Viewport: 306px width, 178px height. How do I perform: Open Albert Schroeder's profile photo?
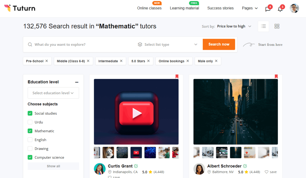pos(199,169)
